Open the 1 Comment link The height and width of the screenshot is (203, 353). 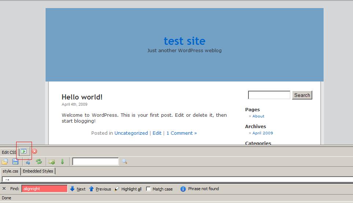[x=182, y=133]
